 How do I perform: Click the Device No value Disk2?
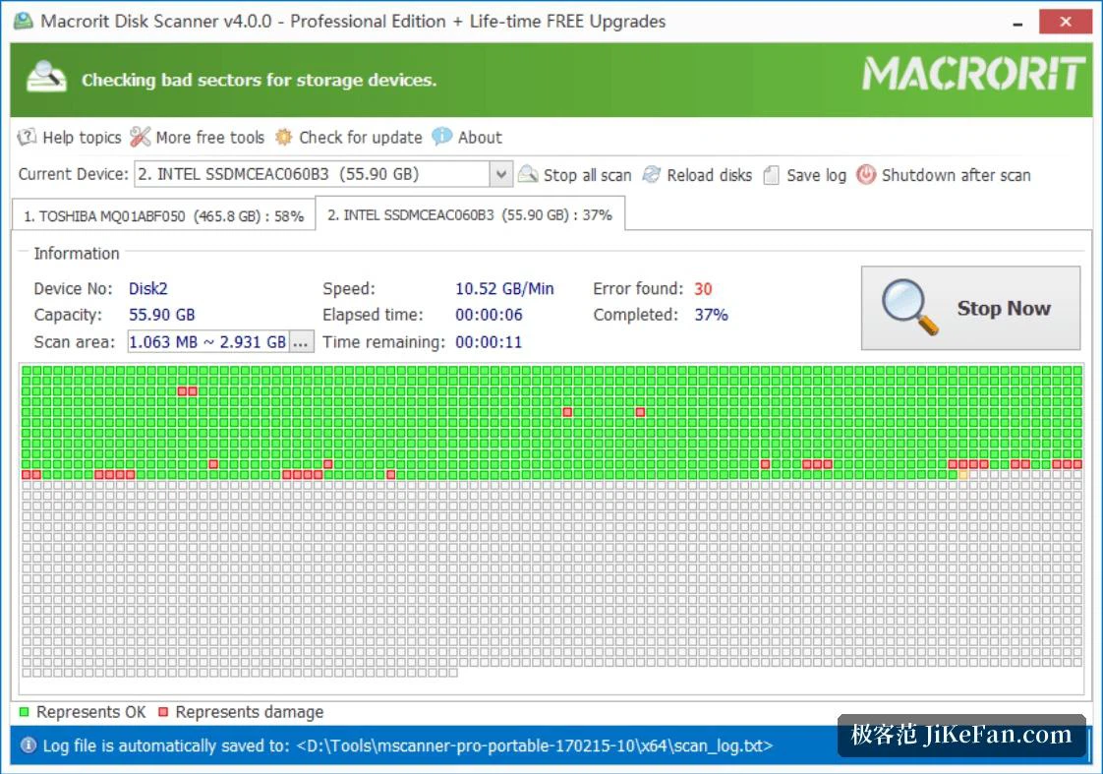pos(147,288)
